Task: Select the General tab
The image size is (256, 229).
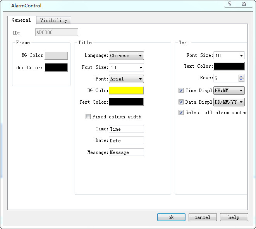Action: [x=21, y=20]
